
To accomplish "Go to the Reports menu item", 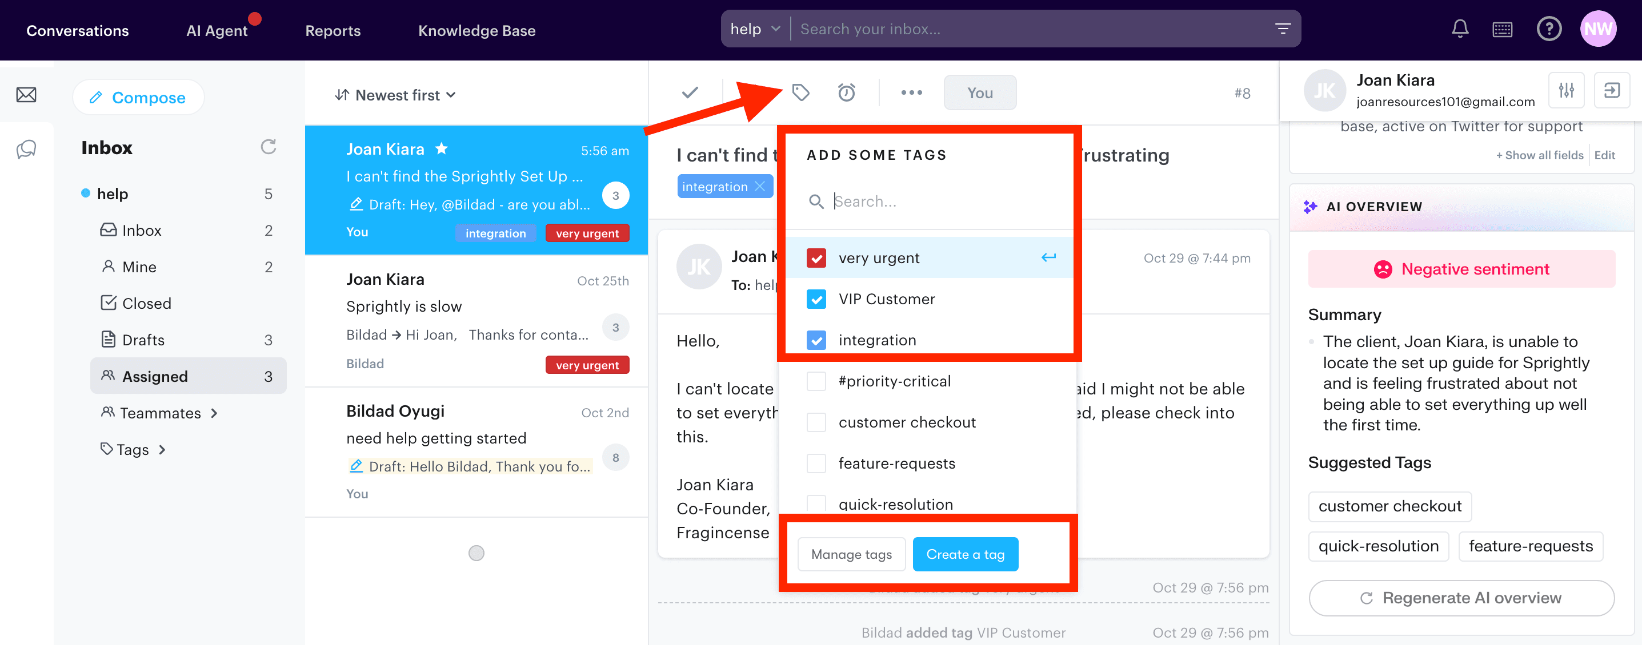I will (333, 30).
